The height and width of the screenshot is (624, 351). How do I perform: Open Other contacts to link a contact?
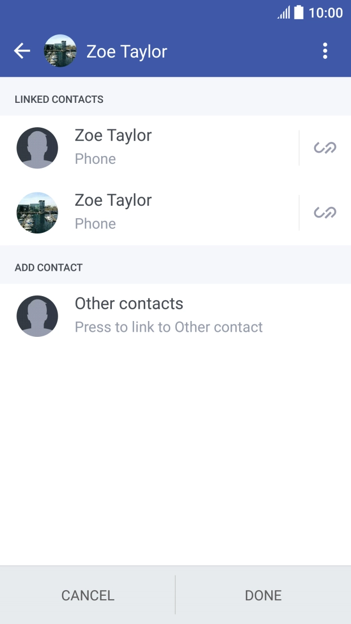point(168,315)
